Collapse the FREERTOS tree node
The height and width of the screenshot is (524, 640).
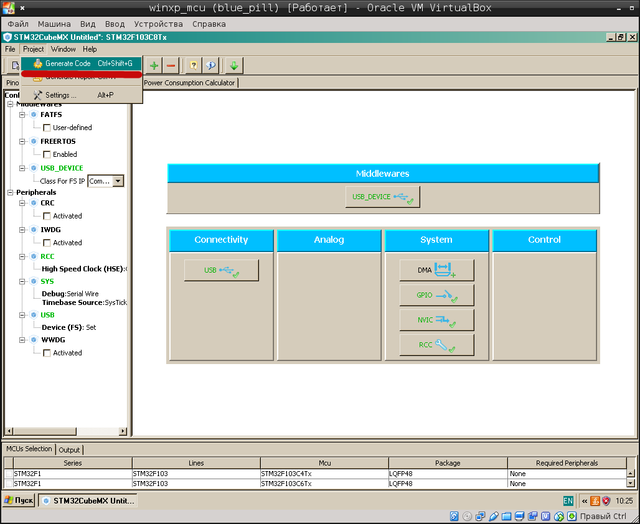point(22,142)
